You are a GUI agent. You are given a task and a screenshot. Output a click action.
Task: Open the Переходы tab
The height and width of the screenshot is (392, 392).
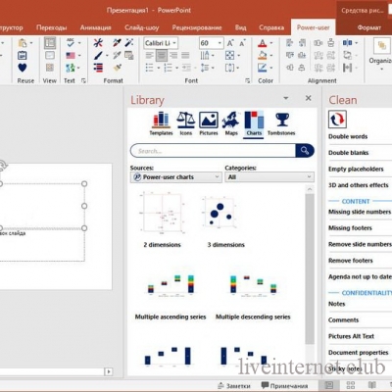[52, 27]
